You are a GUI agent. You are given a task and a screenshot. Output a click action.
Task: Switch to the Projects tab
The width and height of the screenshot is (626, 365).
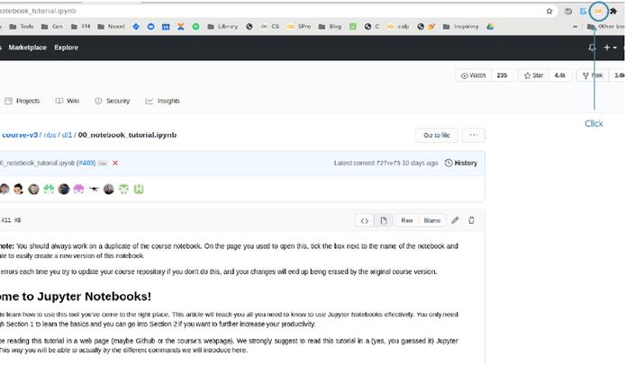[23, 101]
